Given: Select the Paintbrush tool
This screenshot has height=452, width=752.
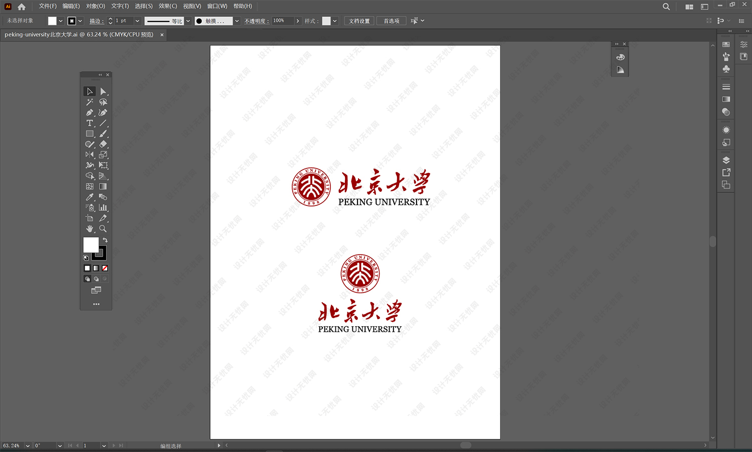Looking at the screenshot, I should (103, 133).
